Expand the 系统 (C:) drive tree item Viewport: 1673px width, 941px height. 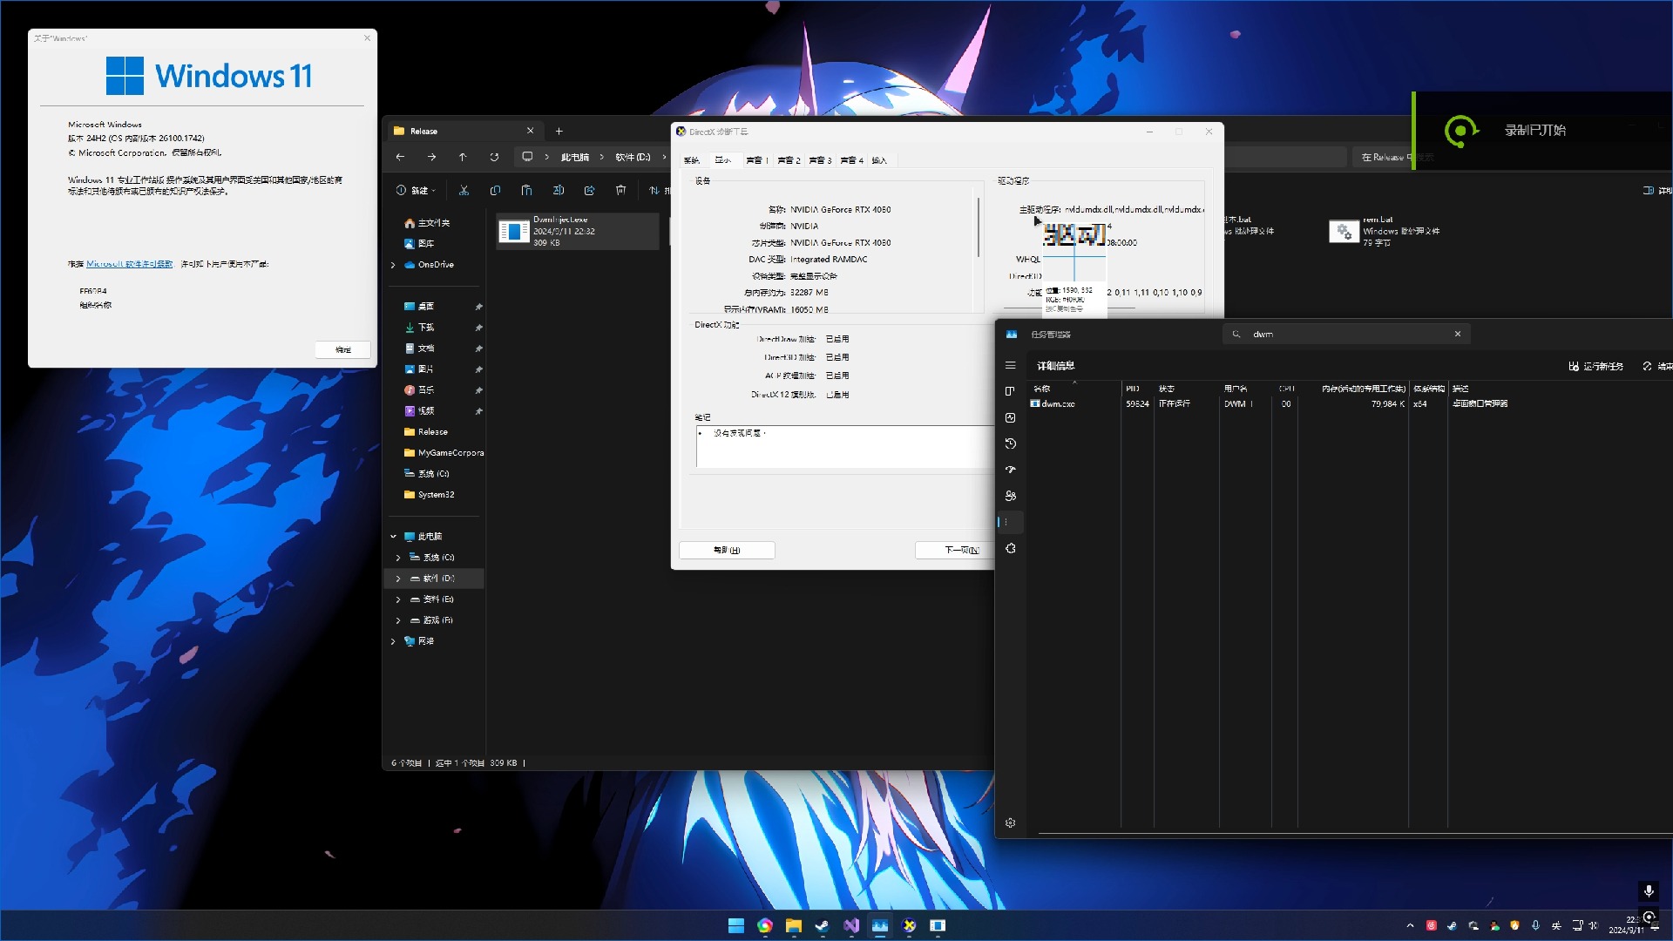pyautogui.click(x=397, y=558)
